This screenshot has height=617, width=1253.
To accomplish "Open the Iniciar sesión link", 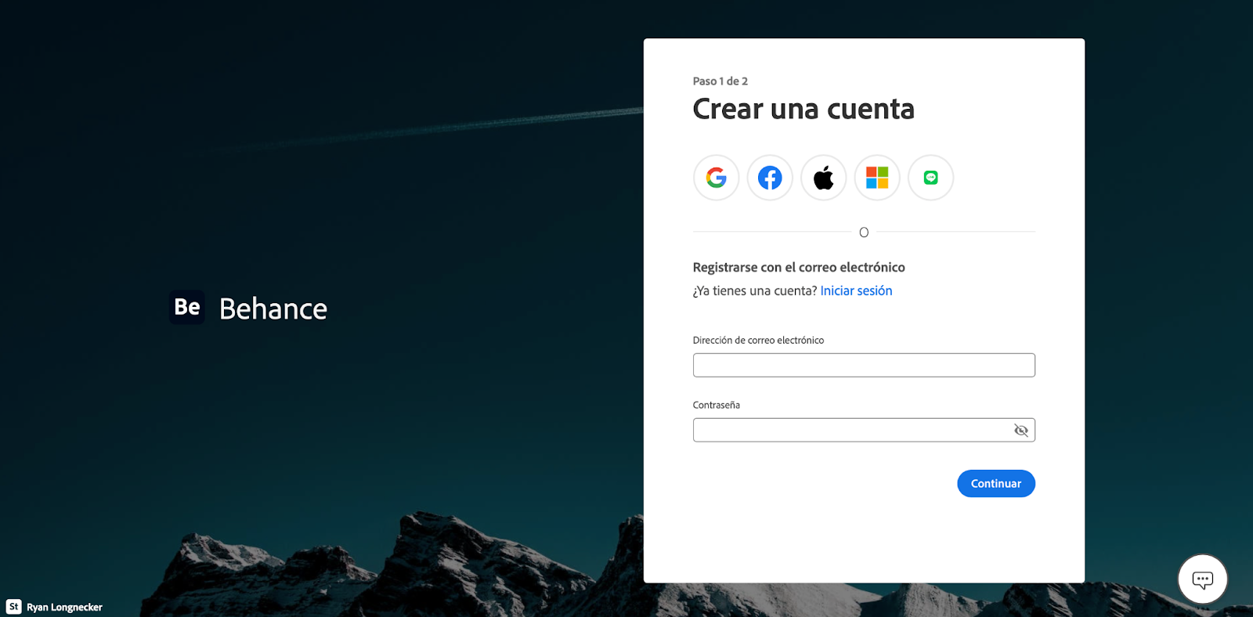I will point(856,290).
